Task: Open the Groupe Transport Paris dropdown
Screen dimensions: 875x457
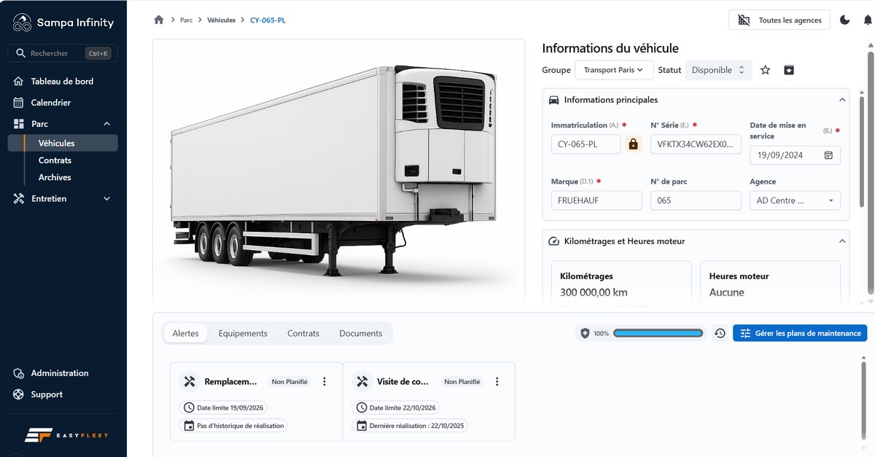Action: [x=613, y=70]
